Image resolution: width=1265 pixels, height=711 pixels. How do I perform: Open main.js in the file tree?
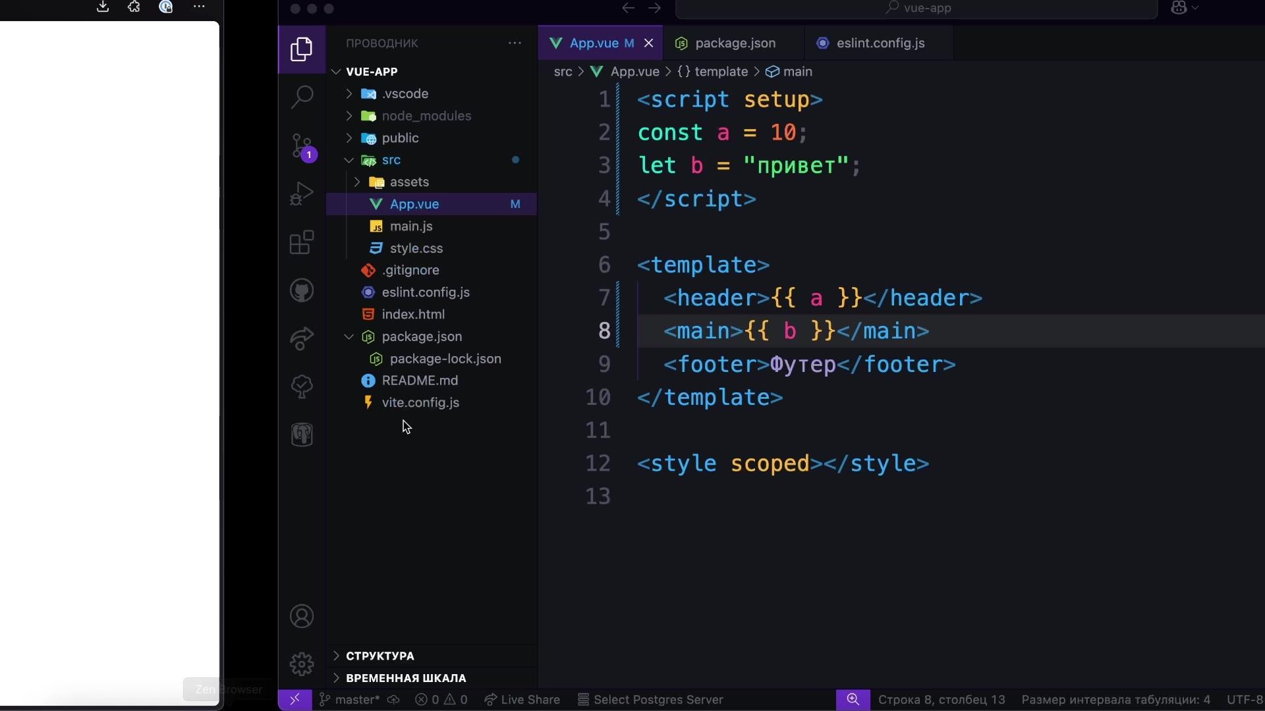(432, 226)
